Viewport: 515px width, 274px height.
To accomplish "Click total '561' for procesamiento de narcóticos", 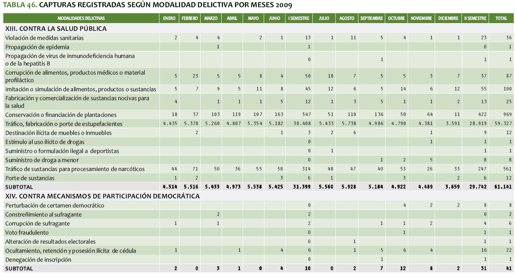I will pyautogui.click(x=507, y=169).
